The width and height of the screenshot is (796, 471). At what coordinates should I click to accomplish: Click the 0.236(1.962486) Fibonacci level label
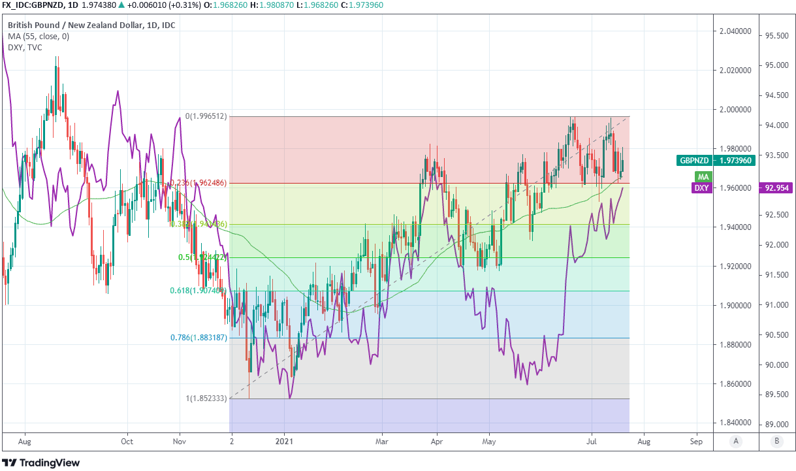(x=198, y=183)
